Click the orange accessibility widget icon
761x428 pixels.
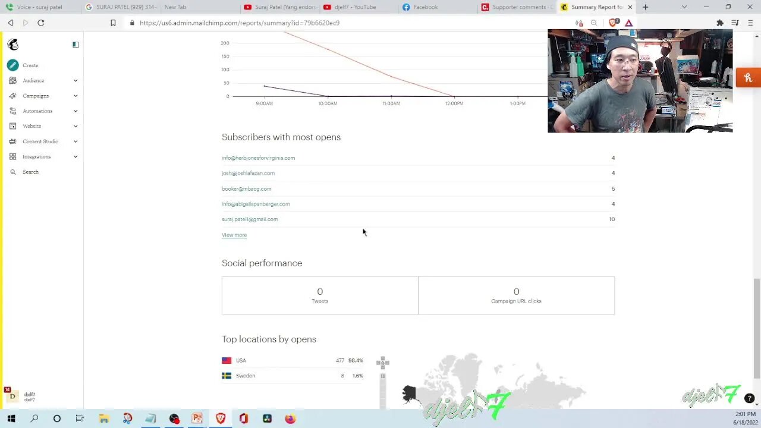[x=749, y=78]
